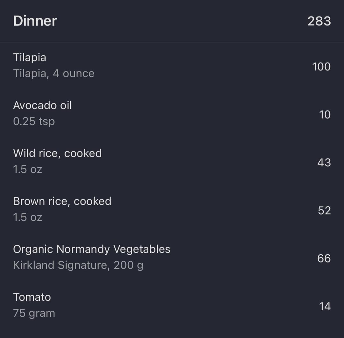344x338 pixels.
Task: Tap the 14 calorie value for Tomato
Action: 325,306
